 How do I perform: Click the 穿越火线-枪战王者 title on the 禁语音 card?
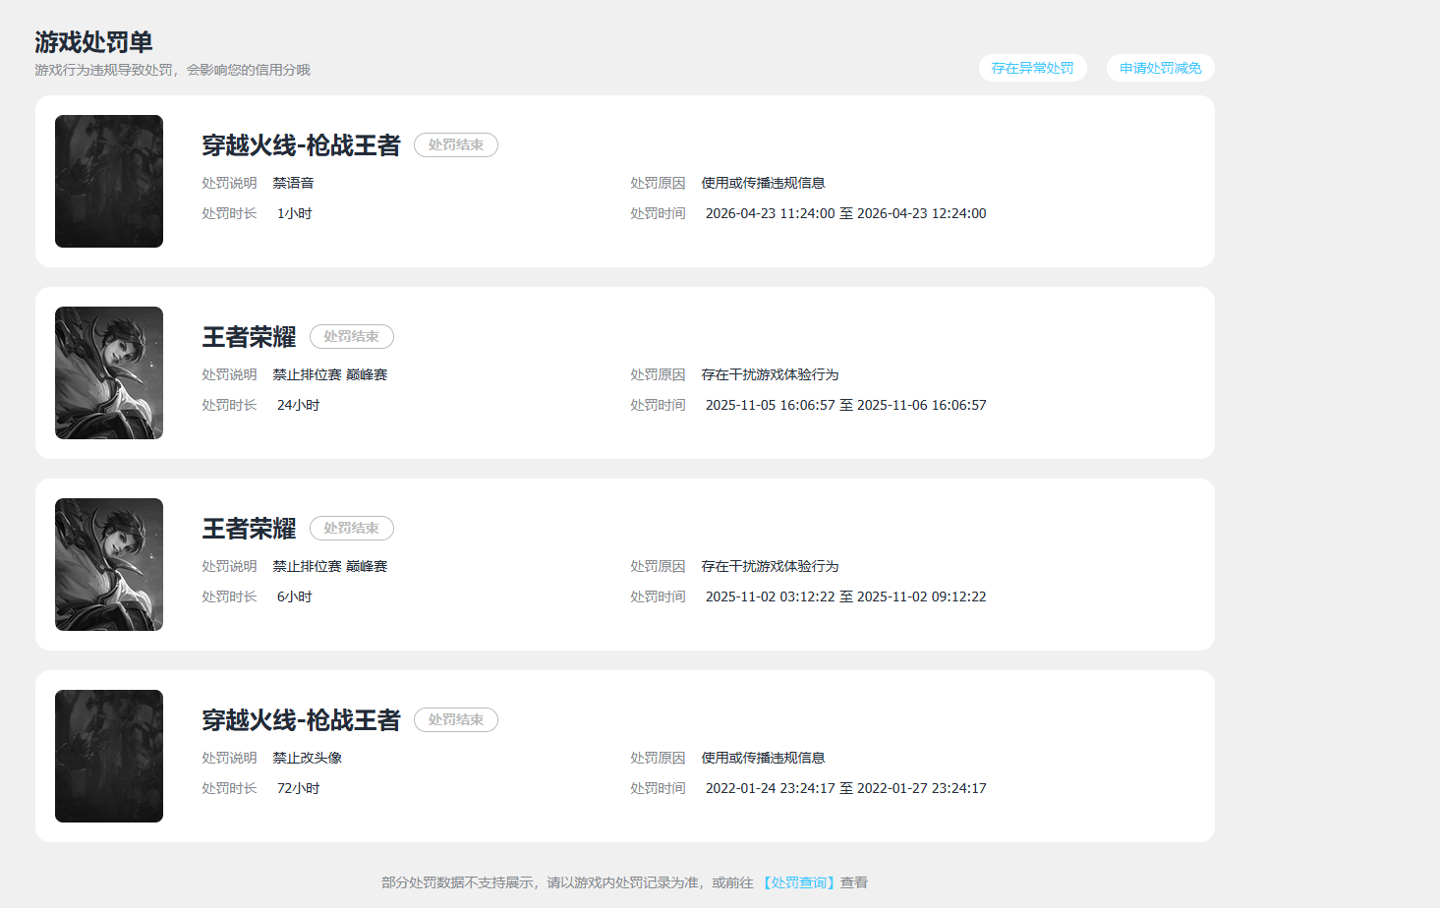tap(302, 145)
